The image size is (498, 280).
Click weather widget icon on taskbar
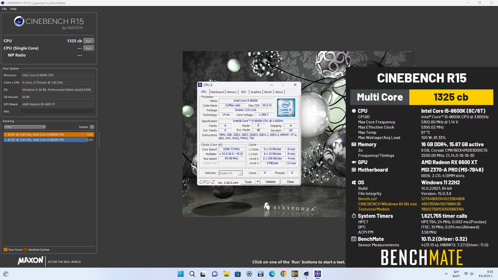click(6, 274)
